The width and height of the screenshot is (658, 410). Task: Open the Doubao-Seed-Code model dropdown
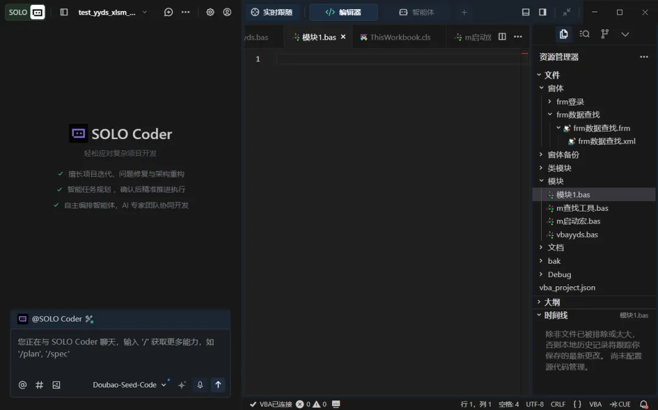pos(129,385)
